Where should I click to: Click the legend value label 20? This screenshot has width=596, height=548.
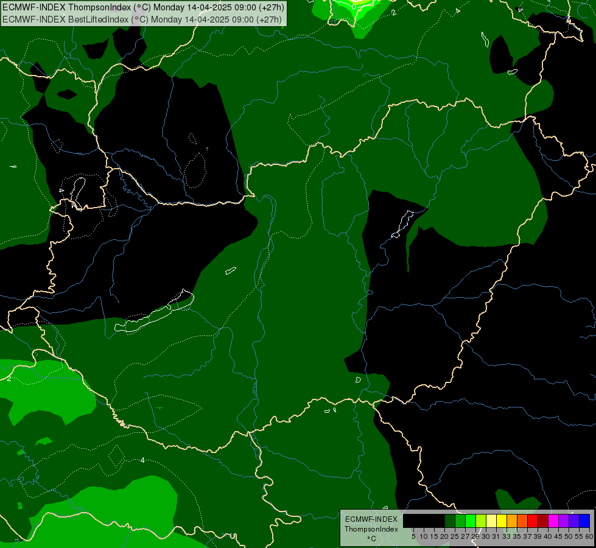tap(444, 536)
